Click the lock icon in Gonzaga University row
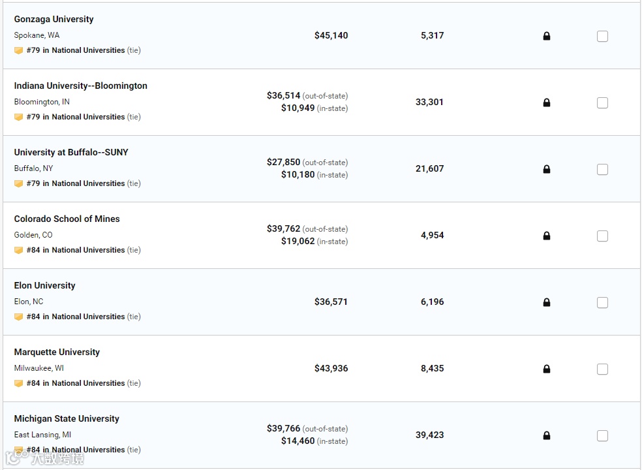 click(x=547, y=36)
